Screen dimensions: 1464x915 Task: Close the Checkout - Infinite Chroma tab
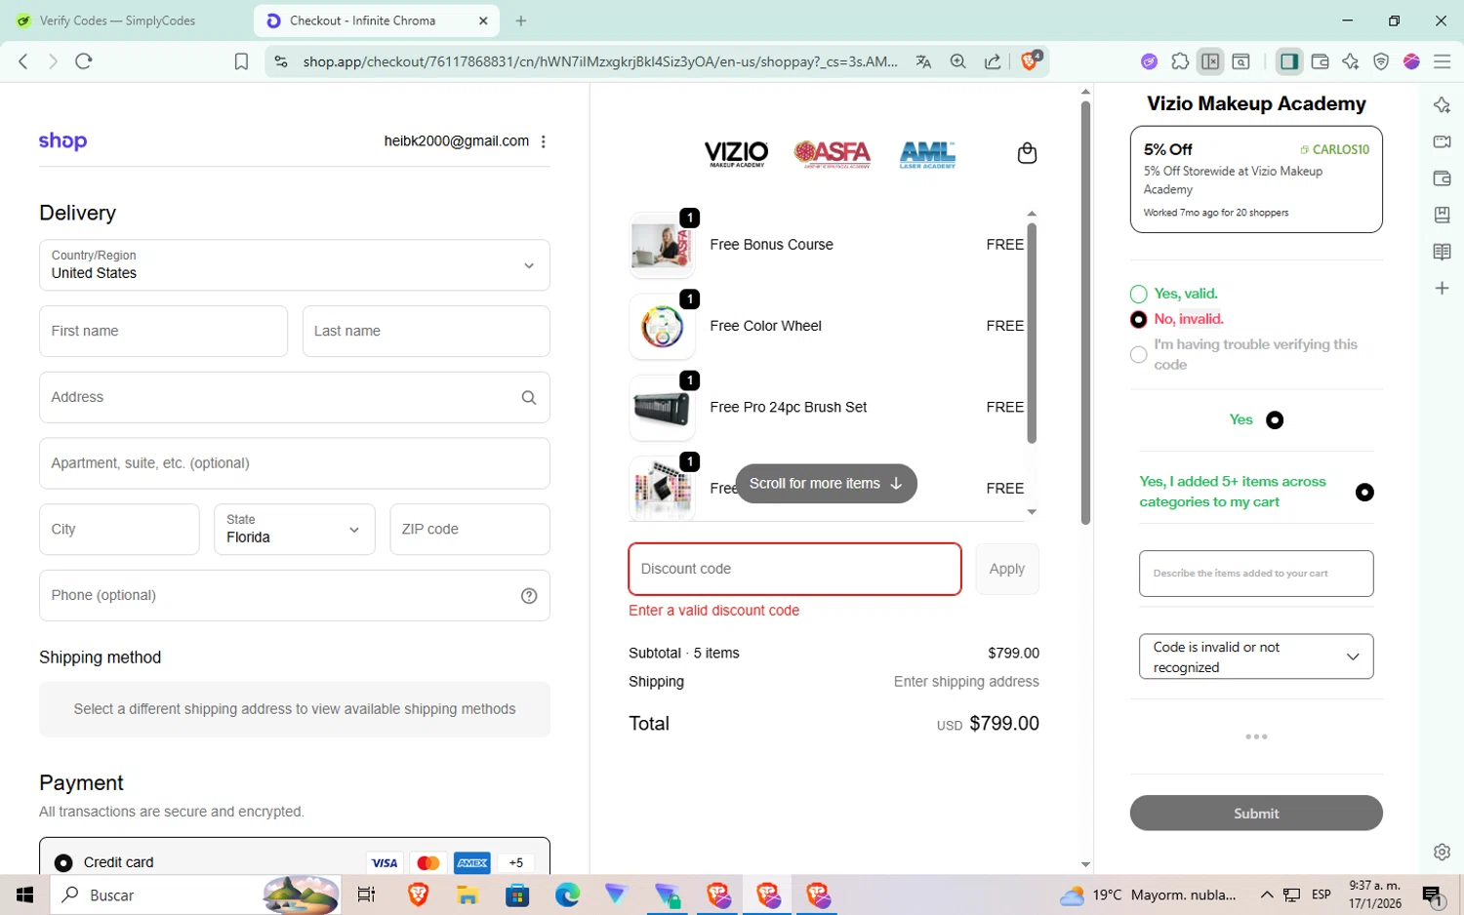click(483, 20)
